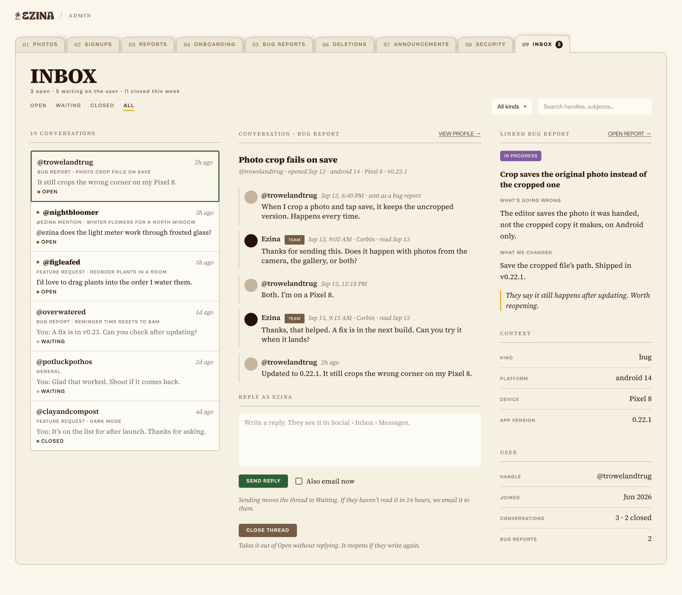Focus the search handles and subjects field
This screenshot has height=595, width=682.
595,107
